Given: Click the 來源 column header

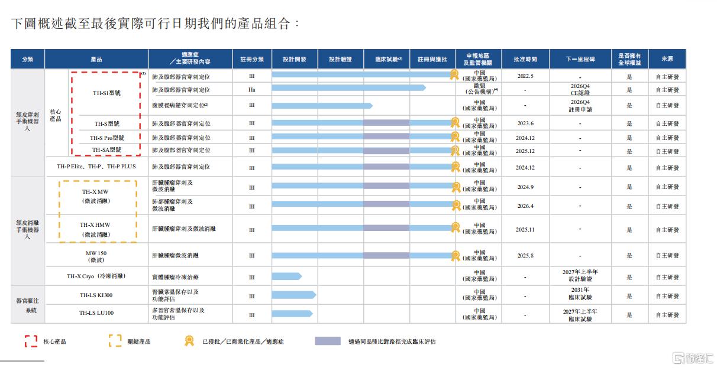Looking at the screenshot, I should (x=667, y=59).
